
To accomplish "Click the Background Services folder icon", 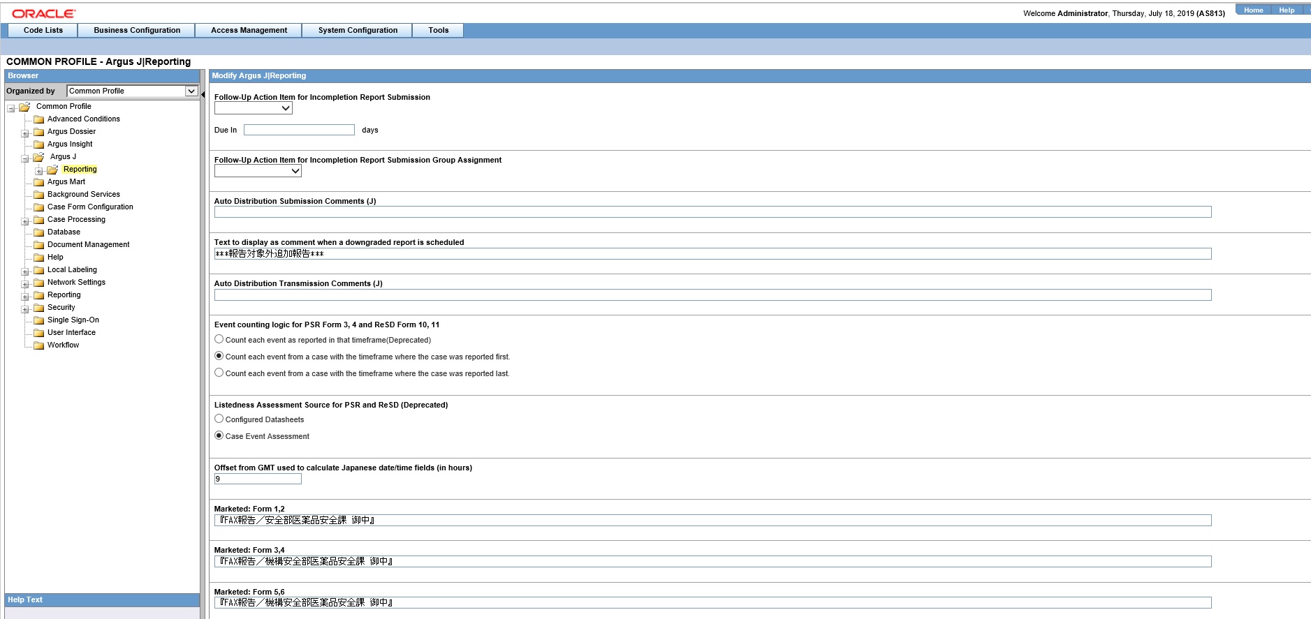I will (x=39, y=195).
